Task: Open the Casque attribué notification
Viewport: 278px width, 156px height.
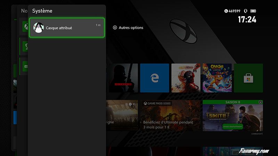Action: tap(66, 27)
